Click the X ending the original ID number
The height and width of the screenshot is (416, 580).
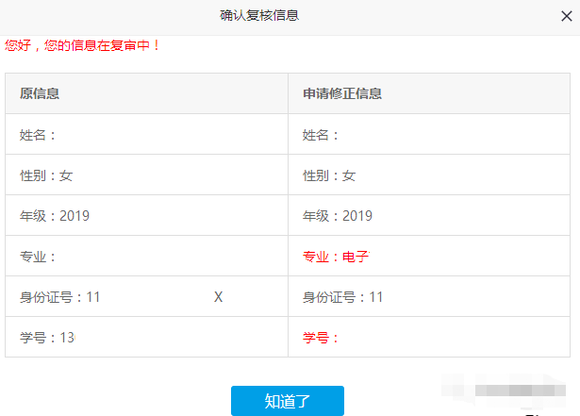pos(218,297)
